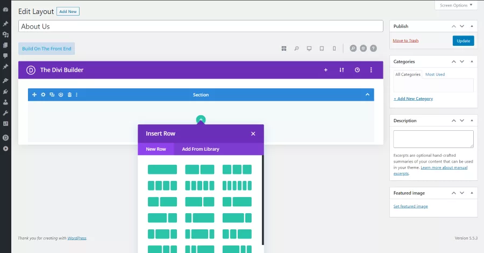Move Publish panel down arrow
The height and width of the screenshot is (253, 484).
[462, 26]
